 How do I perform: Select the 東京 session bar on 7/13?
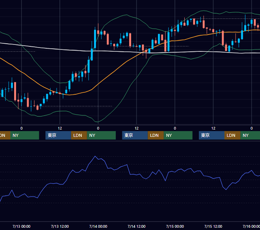[58, 135]
